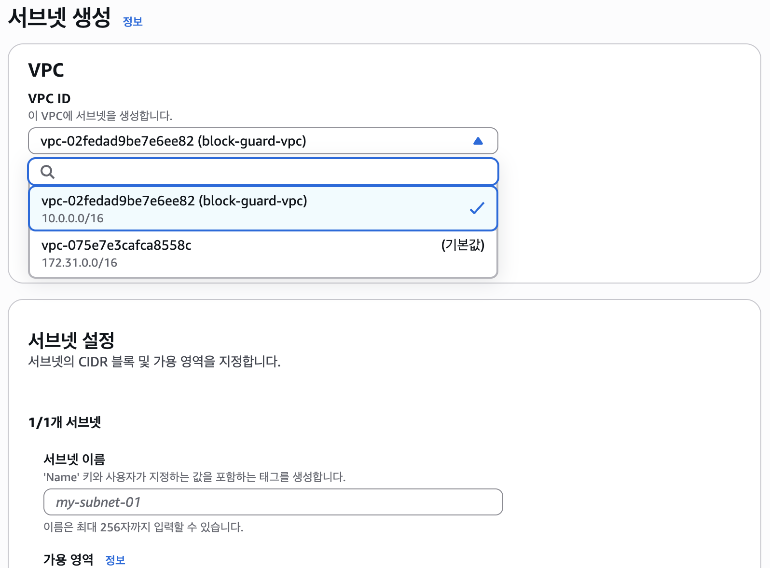770x568 pixels.
Task: Click the 1/1개 서브넷 counter label
Action: click(64, 422)
